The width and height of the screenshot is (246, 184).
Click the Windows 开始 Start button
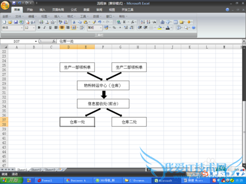click(11, 181)
